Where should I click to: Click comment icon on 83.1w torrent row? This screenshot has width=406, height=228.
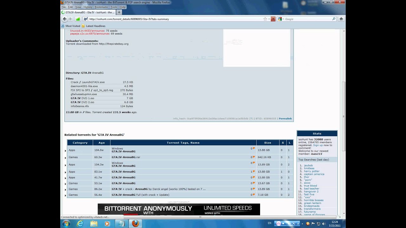pyautogui.click(x=253, y=172)
